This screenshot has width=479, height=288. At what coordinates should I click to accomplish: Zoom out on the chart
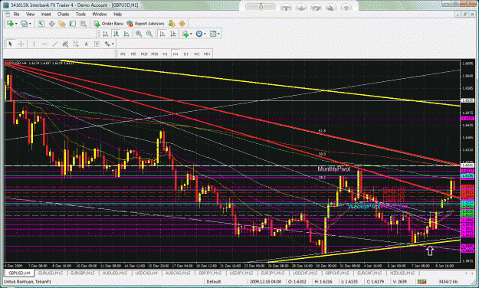pyautogui.click(x=149, y=34)
